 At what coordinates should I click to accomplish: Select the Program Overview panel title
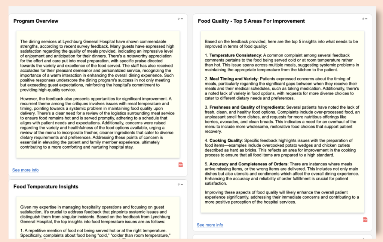(36, 21)
